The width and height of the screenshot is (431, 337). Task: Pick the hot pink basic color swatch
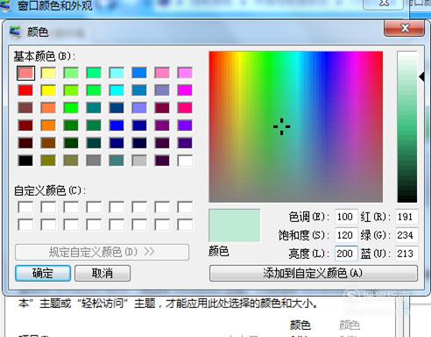coord(185,108)
